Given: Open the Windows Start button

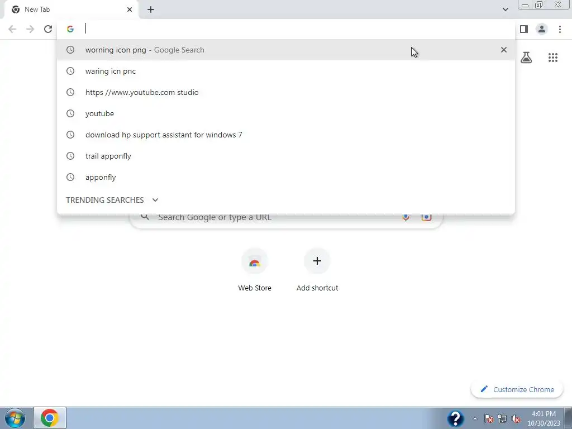Looking at the screenshot, I should [15, 418].
